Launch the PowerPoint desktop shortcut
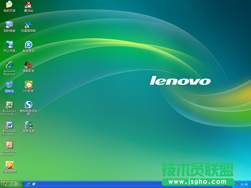The height and width of the screenshot is (188, 251). pos(9,145)
